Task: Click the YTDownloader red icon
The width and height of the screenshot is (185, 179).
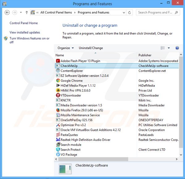Action: (x=58, y=95)
